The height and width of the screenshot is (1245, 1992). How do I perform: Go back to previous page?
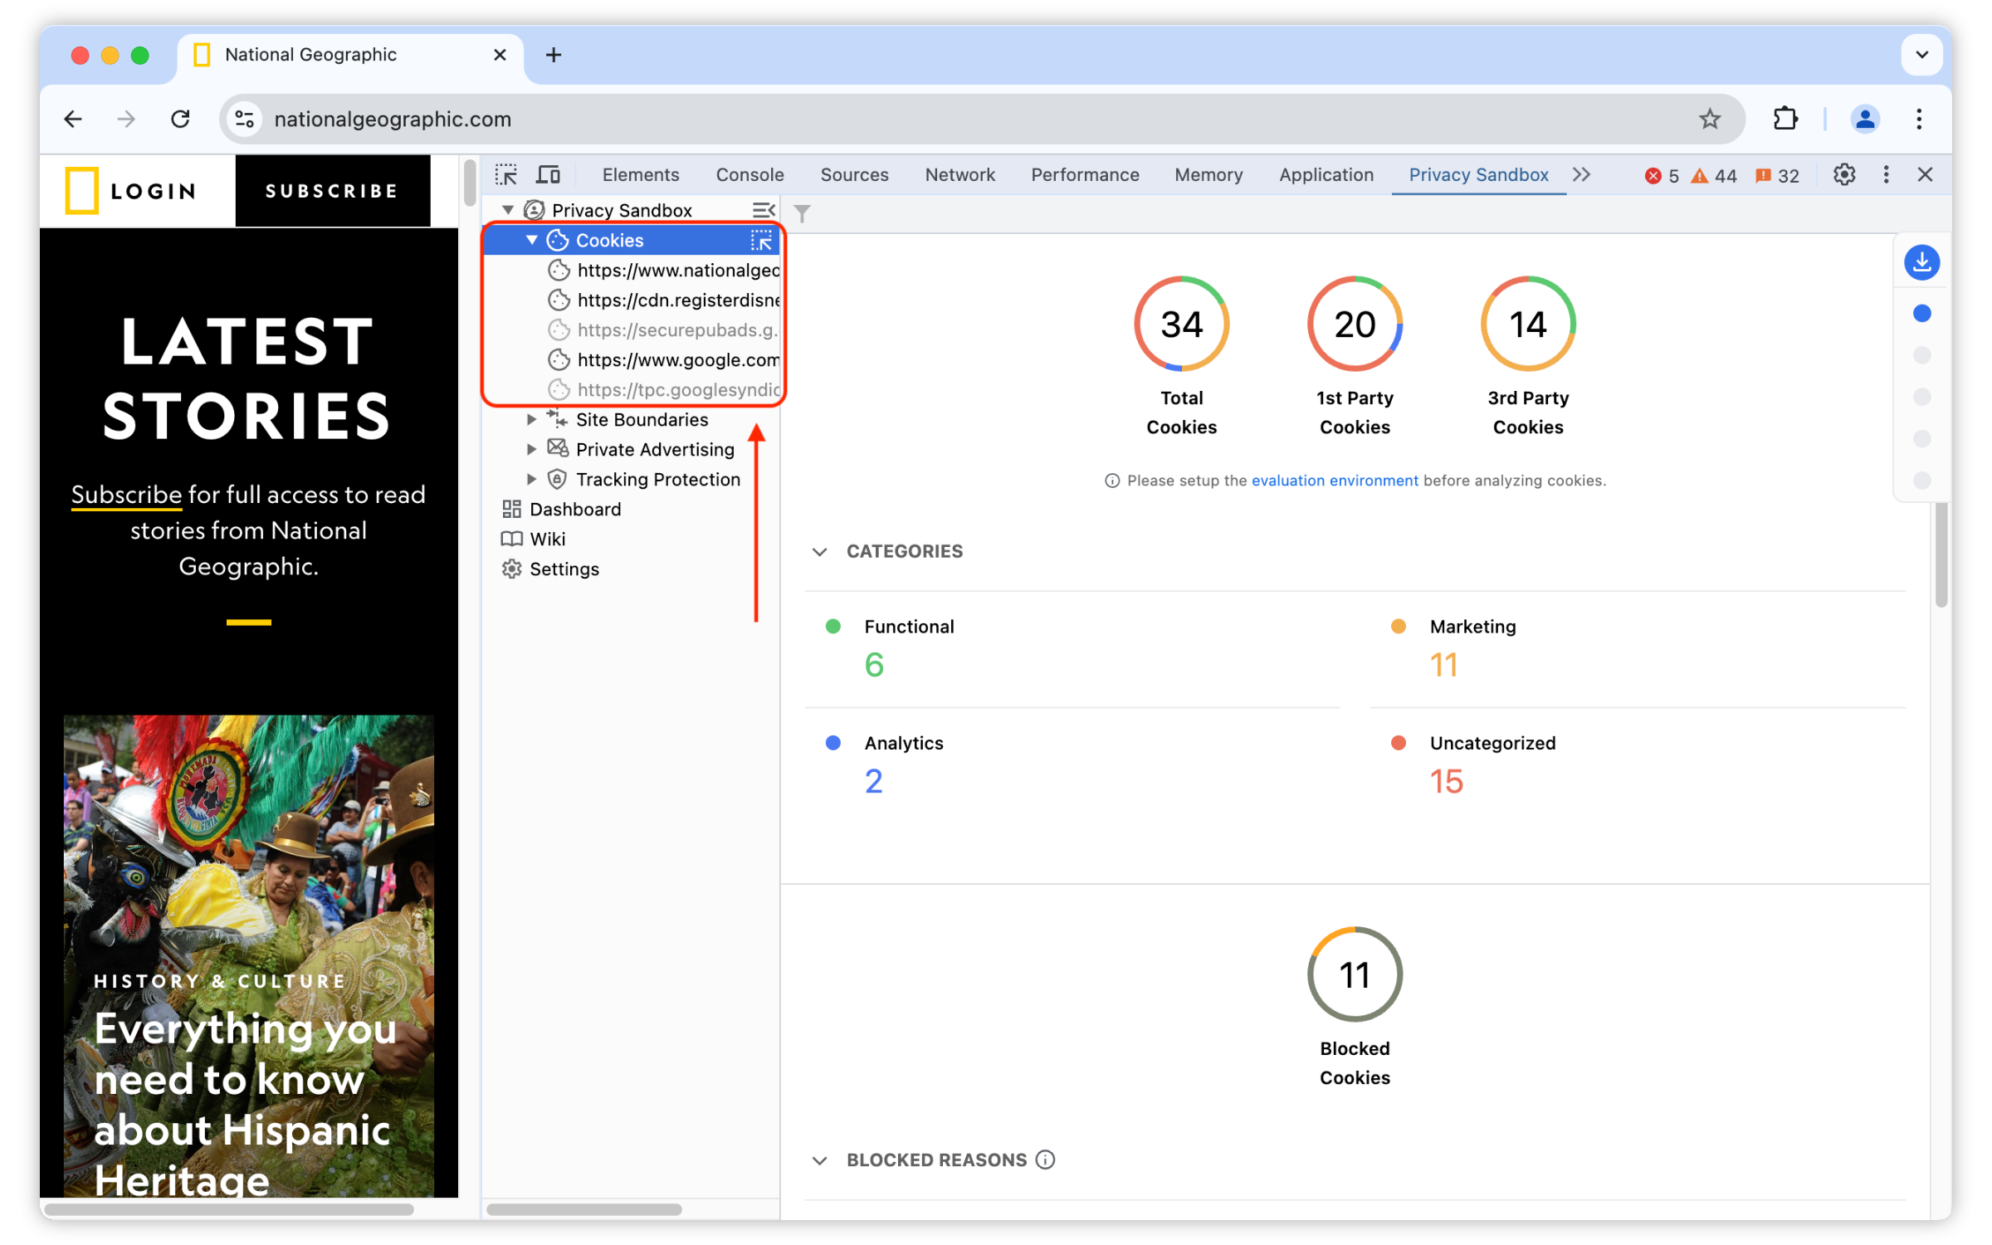click(x=73, y=120)
